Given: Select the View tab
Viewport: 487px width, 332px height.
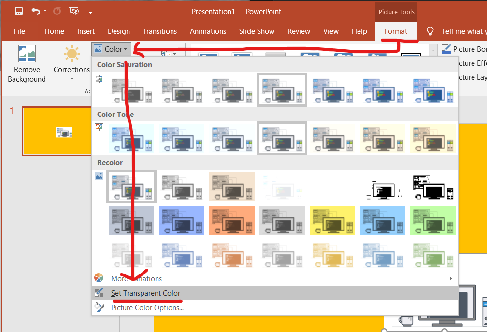Looking at the screenshot, I should coord(330,31).
